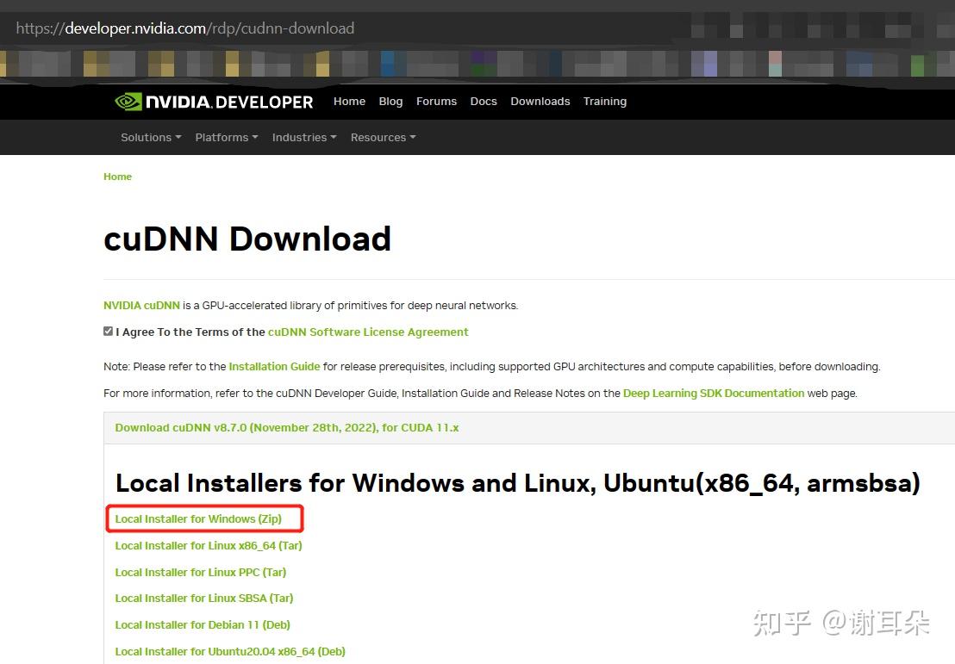Click the Local Installers for Windows and Linux heading
Viewport: 955px width, 664px height.
pyautogui.click(x=518, y=484)
